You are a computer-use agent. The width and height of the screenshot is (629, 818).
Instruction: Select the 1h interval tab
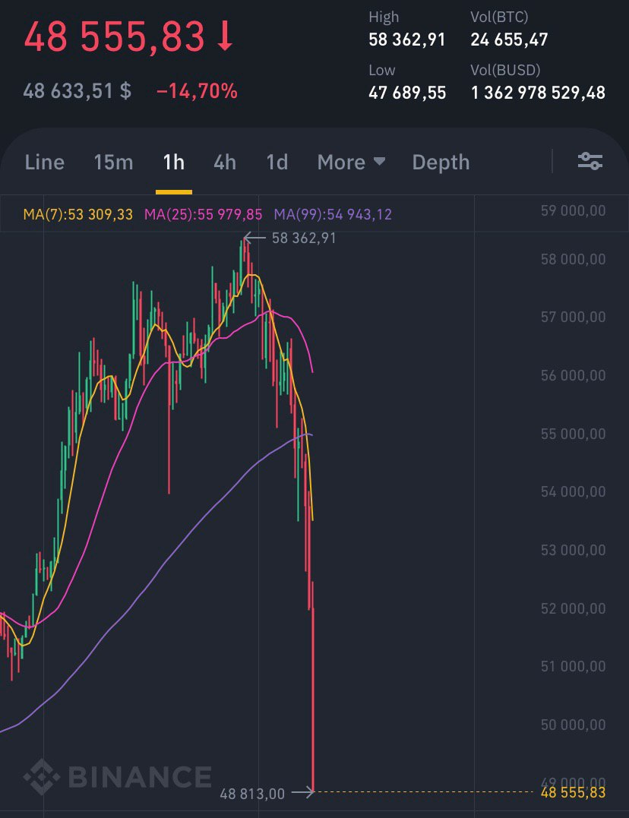[x=174, y=163]
